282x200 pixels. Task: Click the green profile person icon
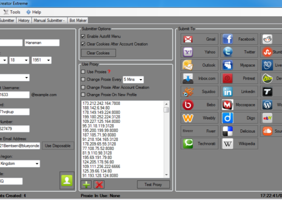[67, 180]
